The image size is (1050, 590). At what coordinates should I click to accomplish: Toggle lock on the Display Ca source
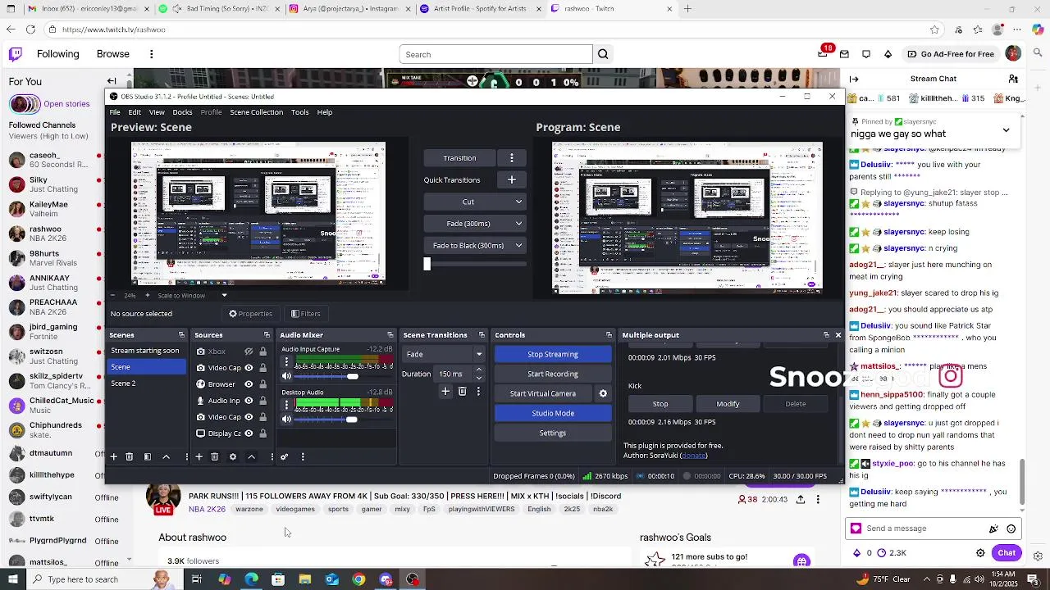(262, 433)
